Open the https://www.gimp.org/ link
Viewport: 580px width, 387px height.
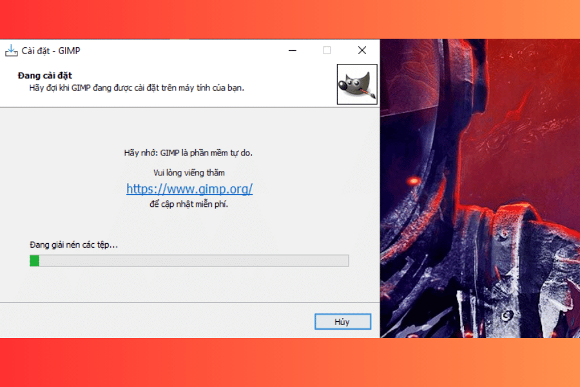click(189, 189)
